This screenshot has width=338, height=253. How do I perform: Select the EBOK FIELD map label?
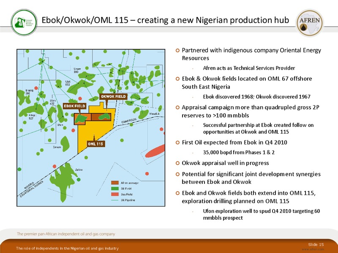click(x=75, y=106)
